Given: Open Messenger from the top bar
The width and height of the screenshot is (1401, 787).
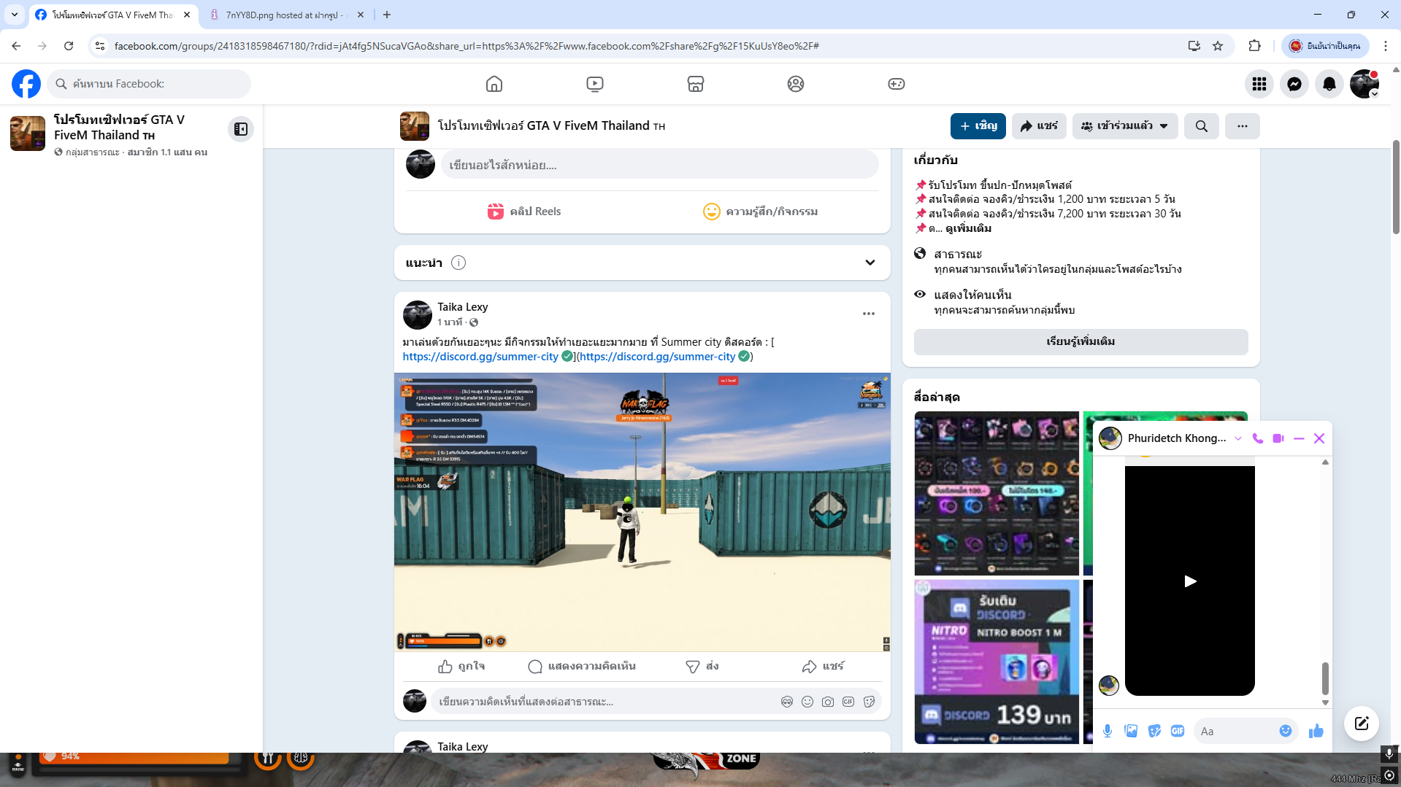Looking at the screenshot, I should tap(1294, 84).
